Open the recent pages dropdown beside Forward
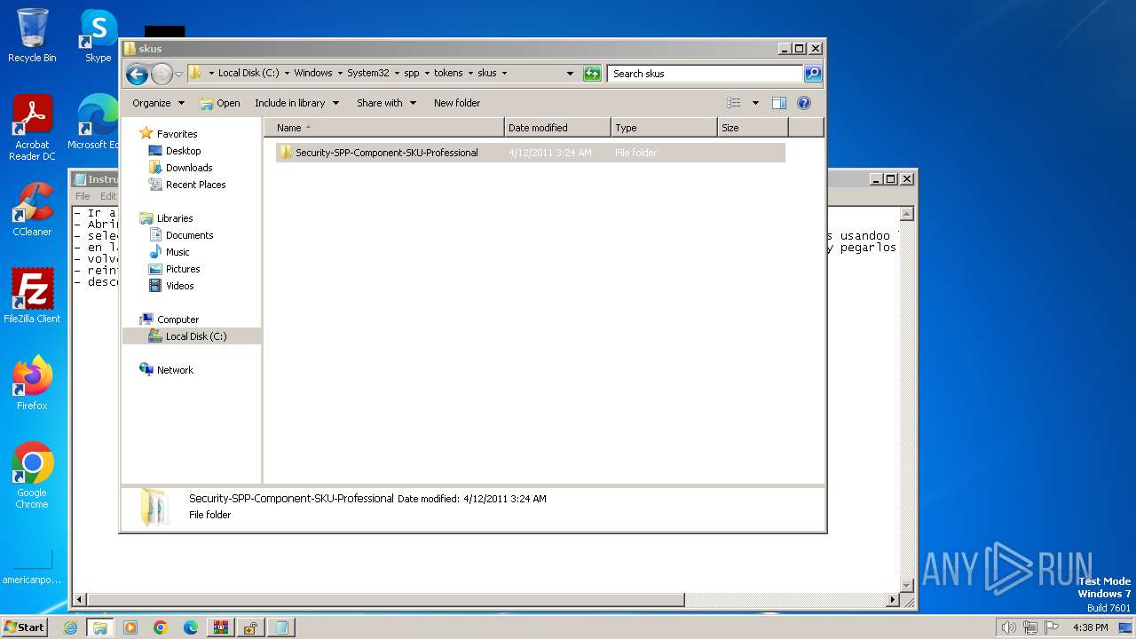Image resolution: width=1136 pixels, height=639 pixels. [178, 74]
